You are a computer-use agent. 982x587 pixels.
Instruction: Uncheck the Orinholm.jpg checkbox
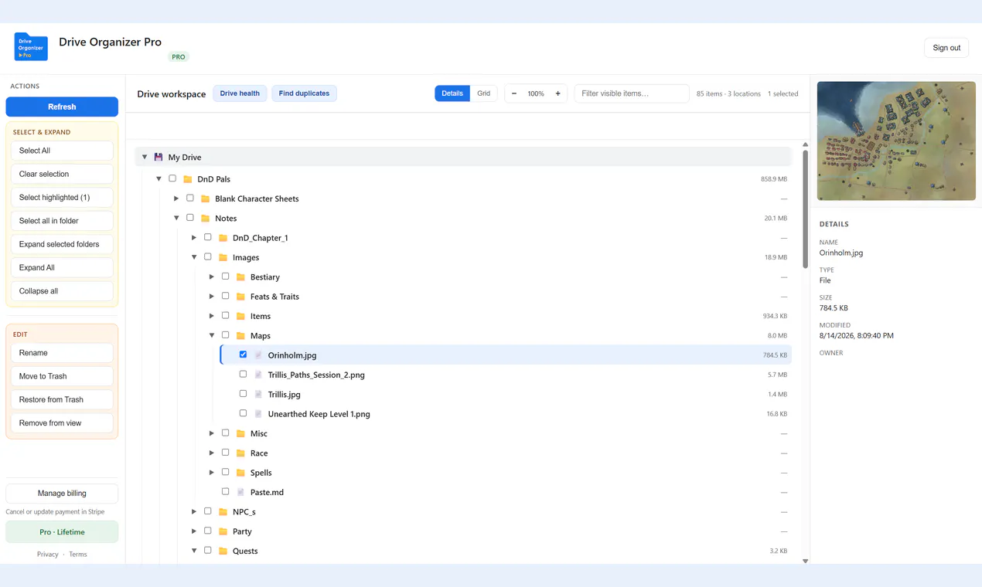[x=243, y=355]
